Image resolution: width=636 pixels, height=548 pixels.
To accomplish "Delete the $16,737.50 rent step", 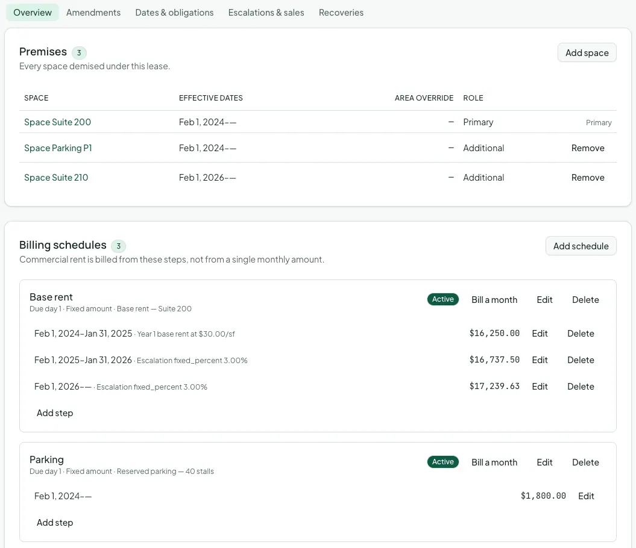I will pyautogui.click(x=581, y=360).
